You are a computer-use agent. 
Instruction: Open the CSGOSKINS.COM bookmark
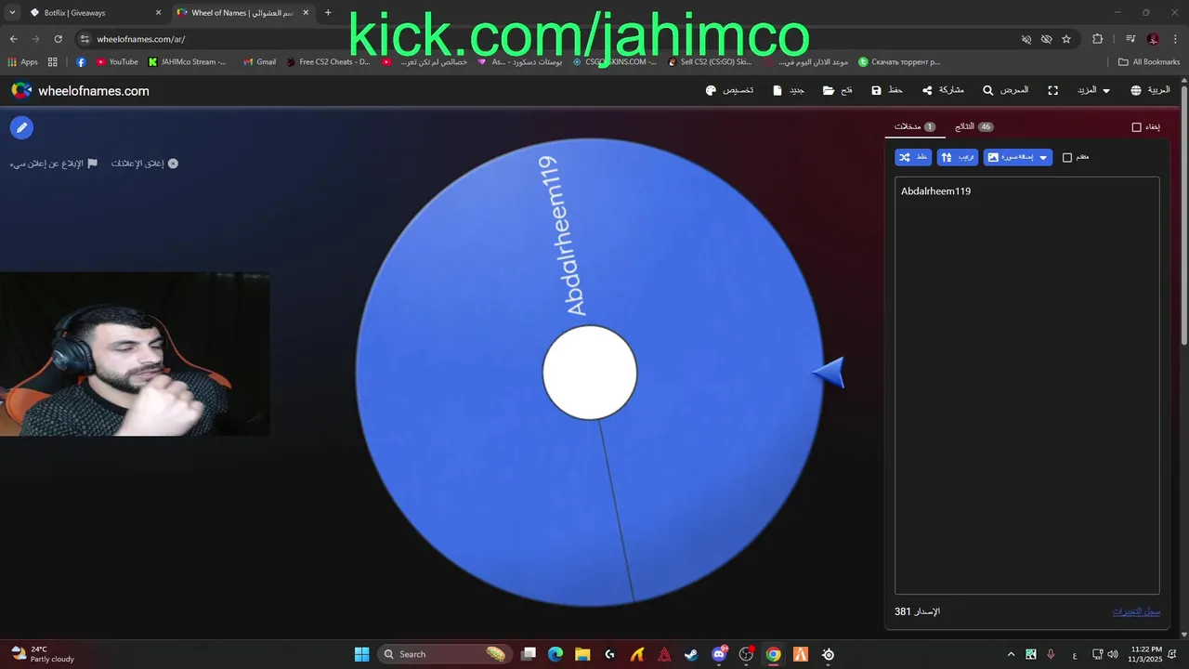tap(614, 62)
